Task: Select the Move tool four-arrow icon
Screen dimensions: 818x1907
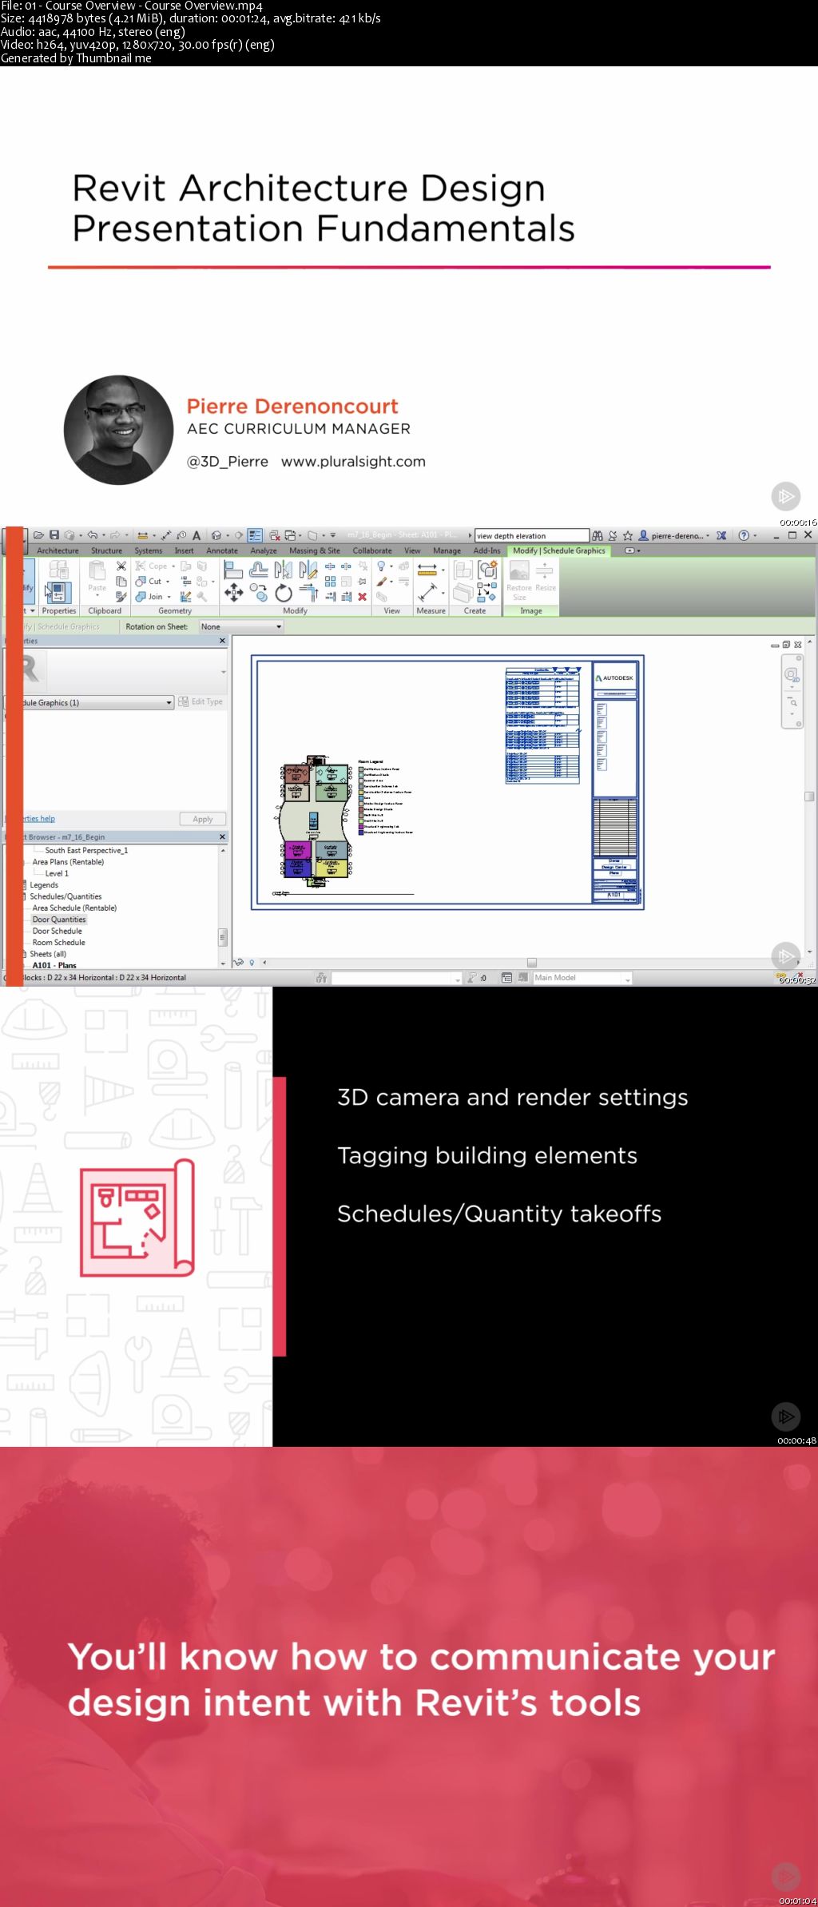Action: coord(233,592)
